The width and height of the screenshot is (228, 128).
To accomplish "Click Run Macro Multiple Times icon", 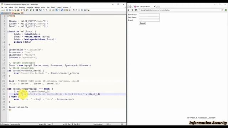I will tap(82, 10).
